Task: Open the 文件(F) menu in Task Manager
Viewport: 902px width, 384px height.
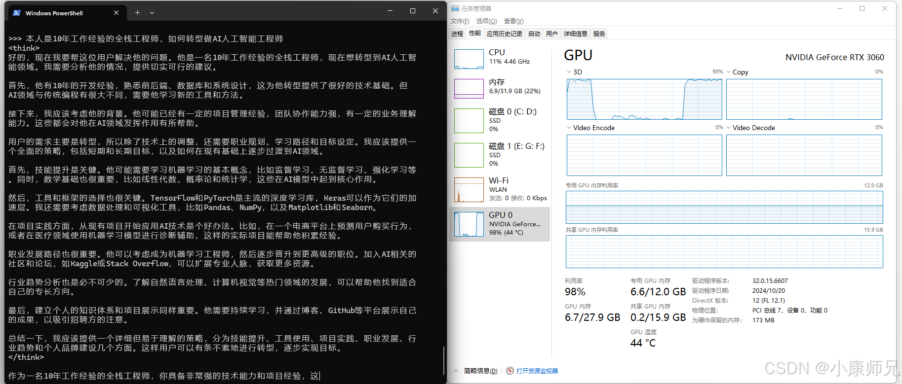Action: click(460, 21)
